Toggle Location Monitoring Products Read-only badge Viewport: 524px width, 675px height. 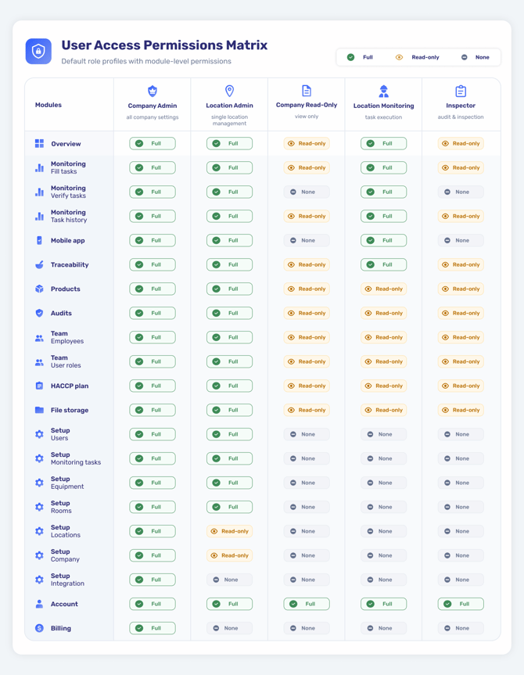384,289
